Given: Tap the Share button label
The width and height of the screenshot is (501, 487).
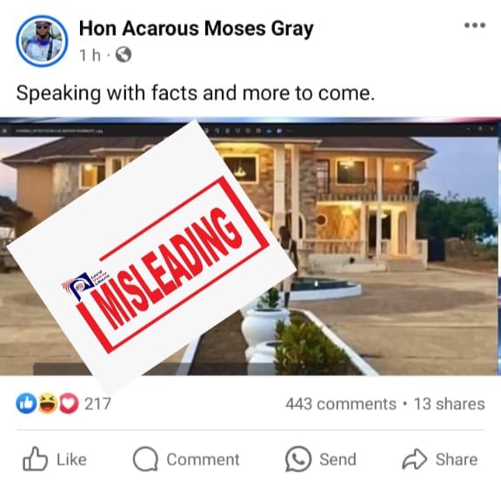Looking at the screenshot, I should click(x=457, y=459).
